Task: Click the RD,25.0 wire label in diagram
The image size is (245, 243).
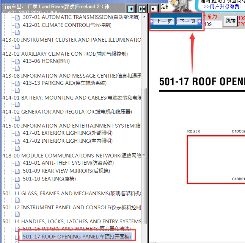Action: [x=194, y=131]
